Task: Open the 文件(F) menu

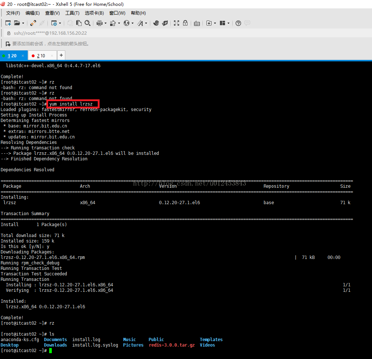Action: point(13,13)
